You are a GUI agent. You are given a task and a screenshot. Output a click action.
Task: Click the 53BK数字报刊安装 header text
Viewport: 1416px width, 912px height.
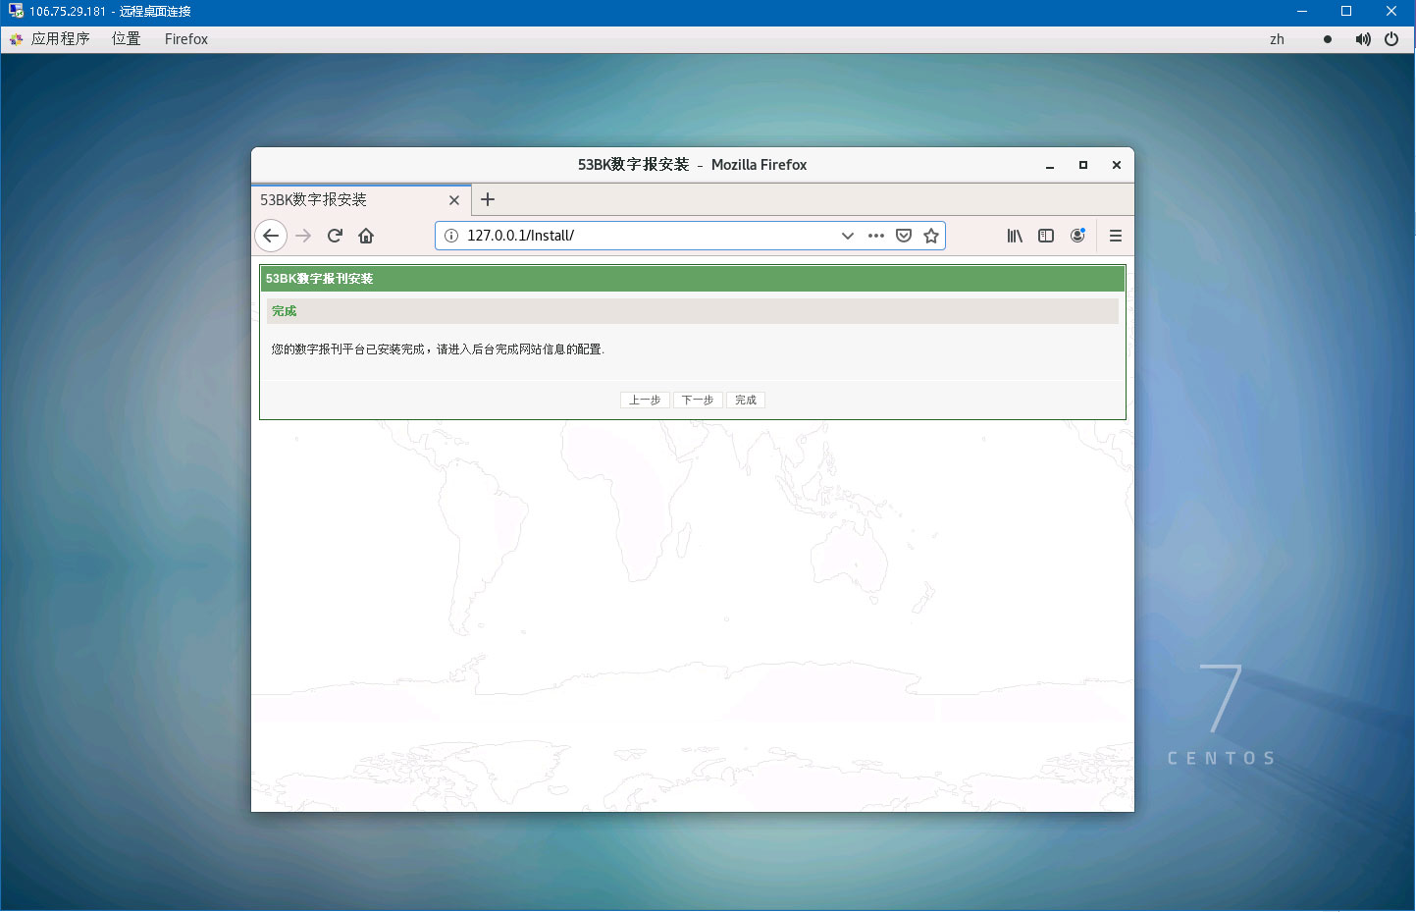(319, 279)
